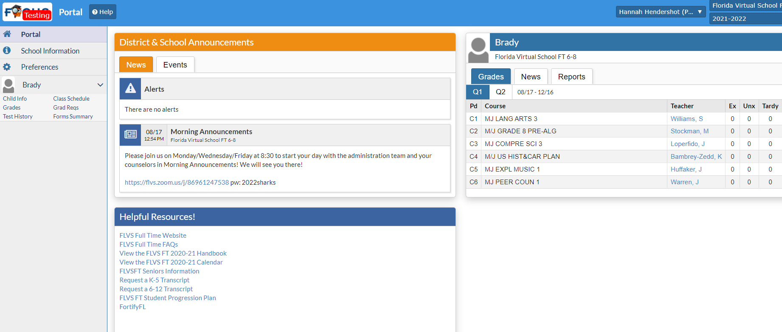This screenshot has width=782, height=332.
Task: Click teacher Stockman, M link
Action: click(689, 131)
